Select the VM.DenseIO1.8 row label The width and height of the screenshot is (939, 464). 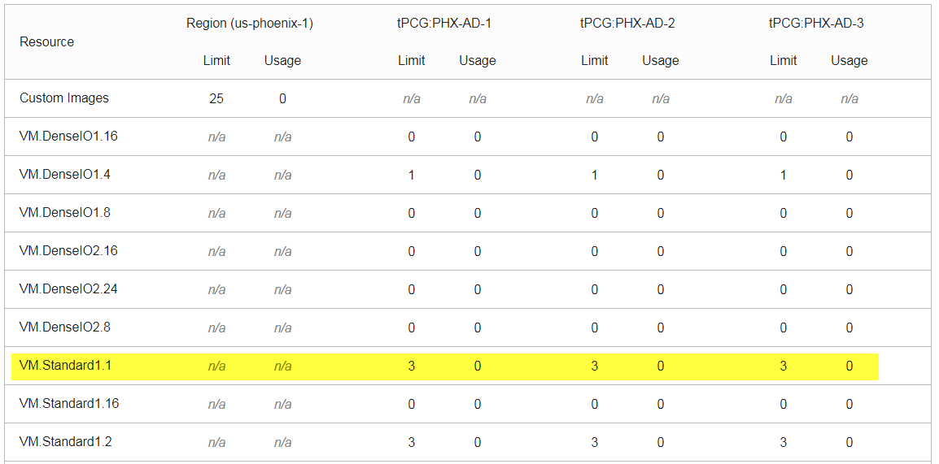click(65, 213)
